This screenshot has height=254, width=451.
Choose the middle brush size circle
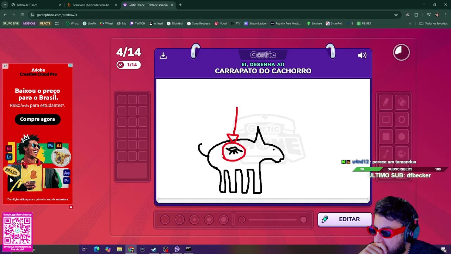pos(194,220)
